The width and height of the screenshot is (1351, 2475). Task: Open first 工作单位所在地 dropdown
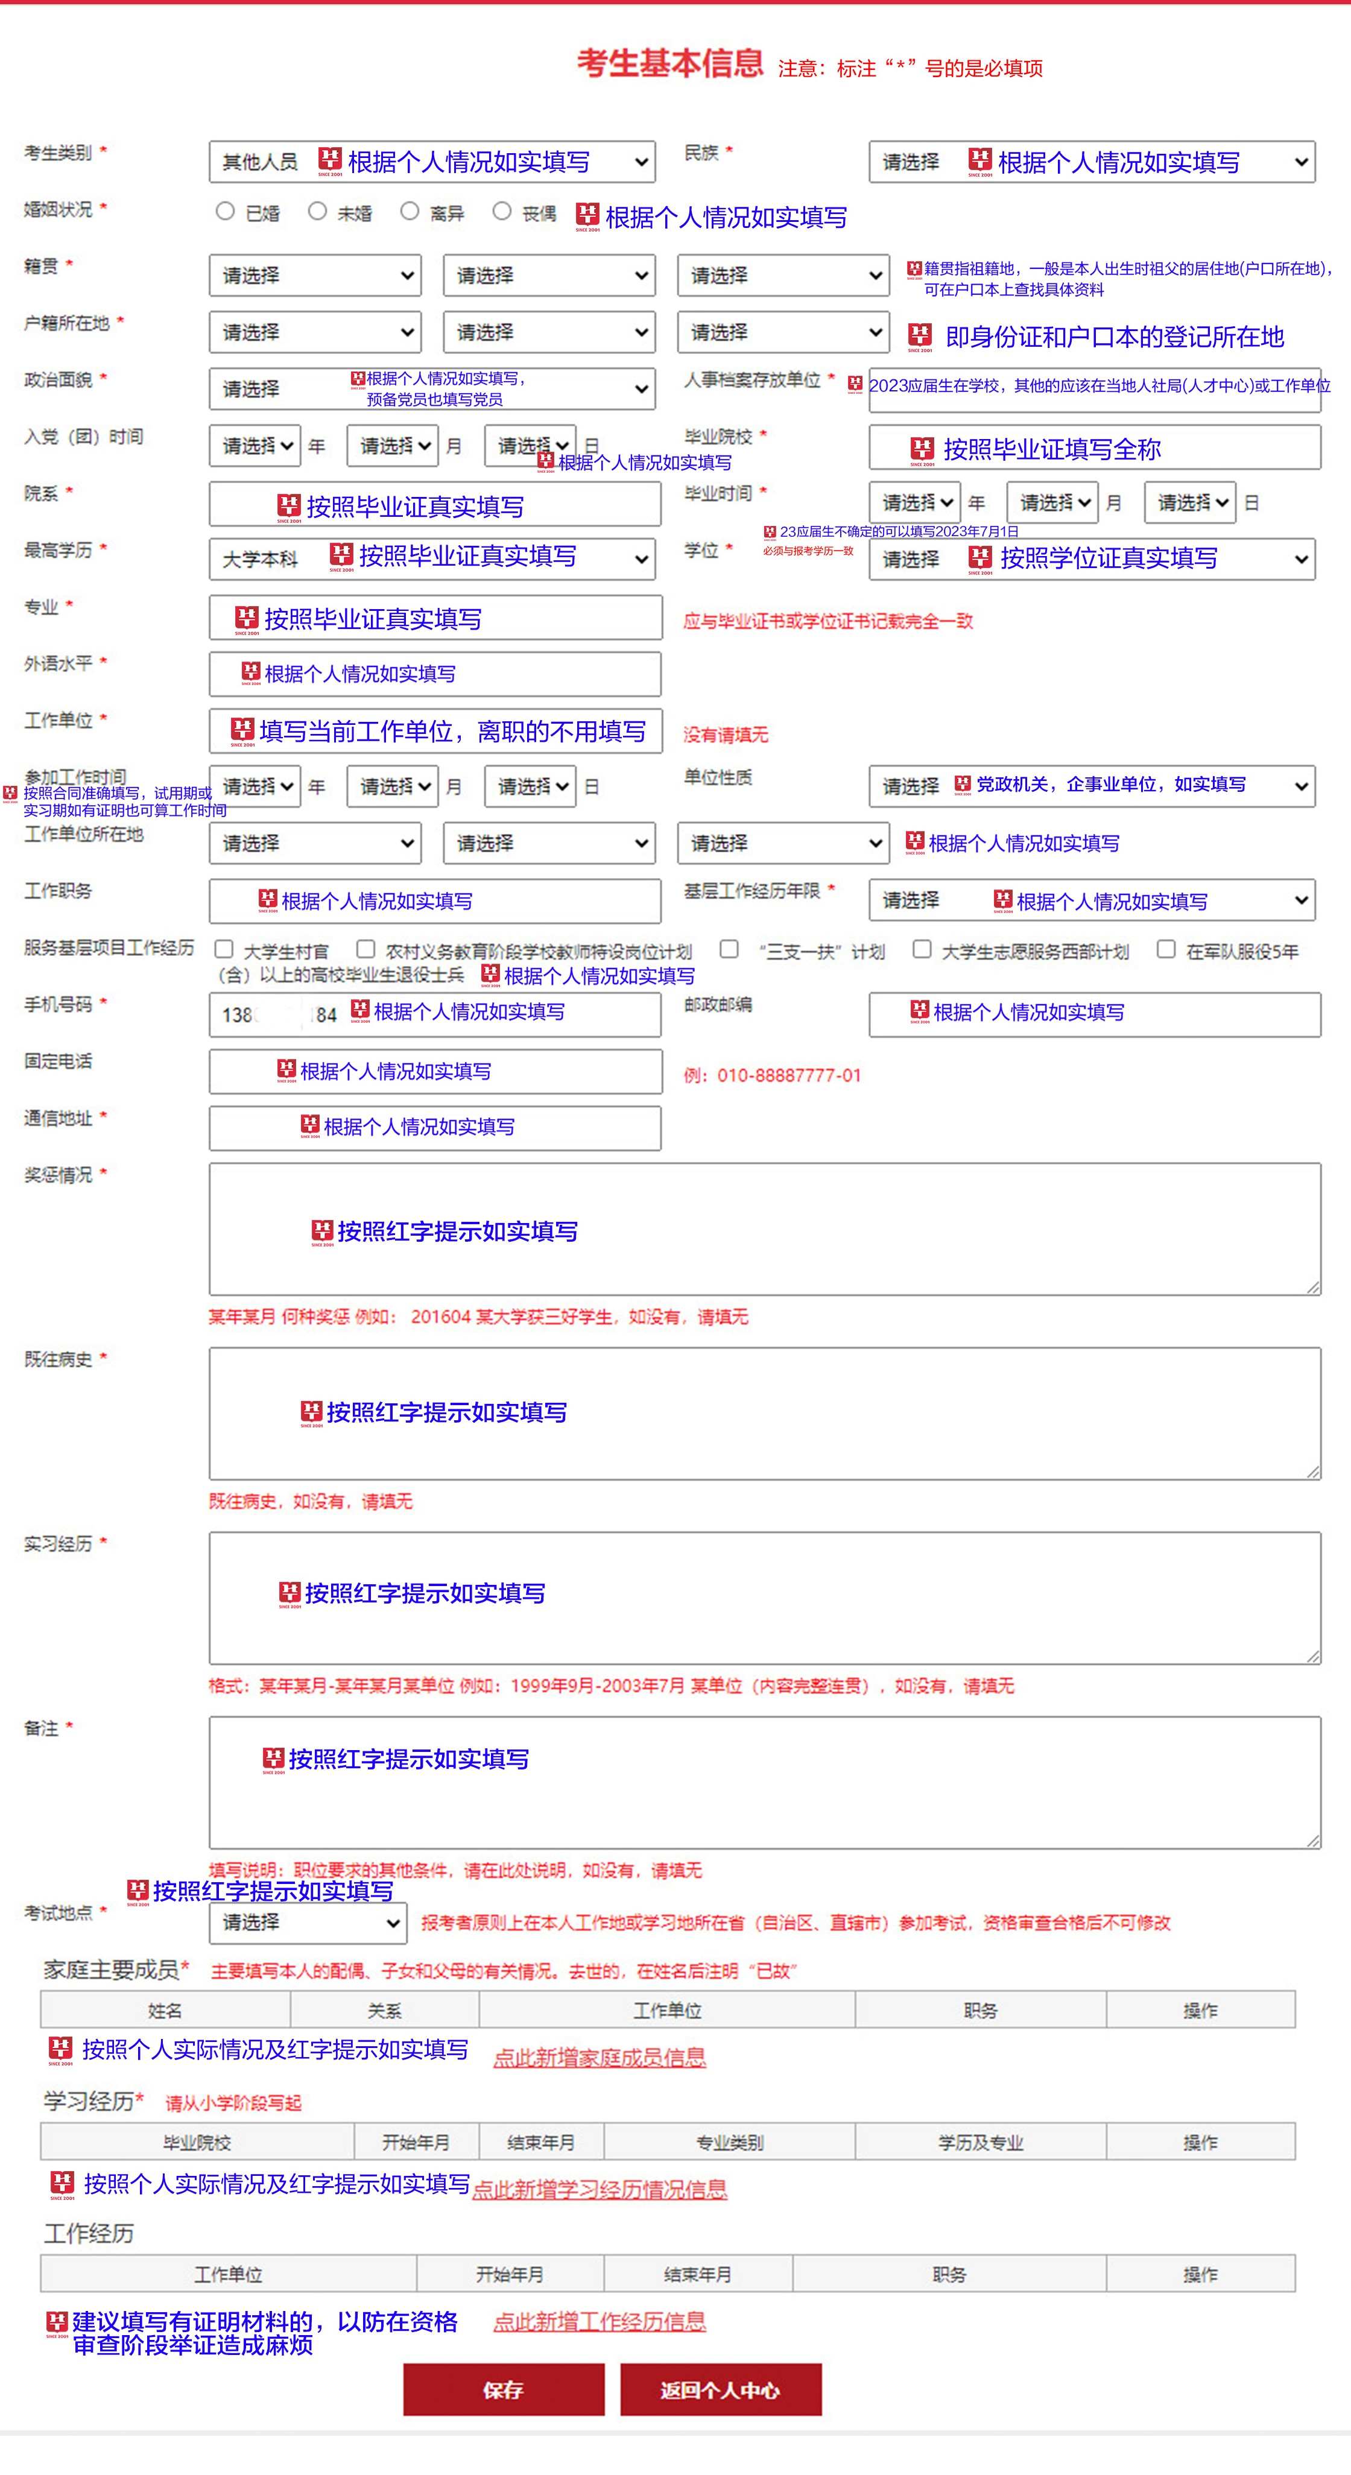coord(315,842)
